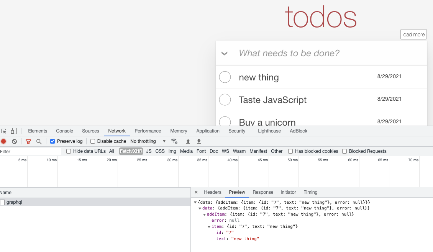Open network conditions wifi icon
The width and height of the screenshot is (433, 252).
point(174,141)
